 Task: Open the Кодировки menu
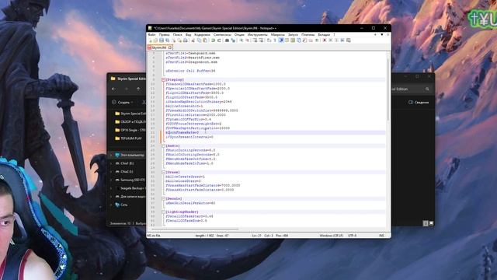click(x=202, y=34)
